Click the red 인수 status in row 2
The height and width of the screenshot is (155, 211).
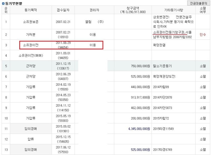click(x=203, y=35)
